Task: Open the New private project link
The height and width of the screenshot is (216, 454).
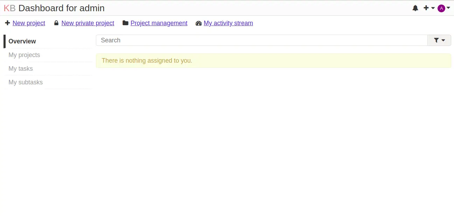Action: pyautogui.click(x=88, y=23)
